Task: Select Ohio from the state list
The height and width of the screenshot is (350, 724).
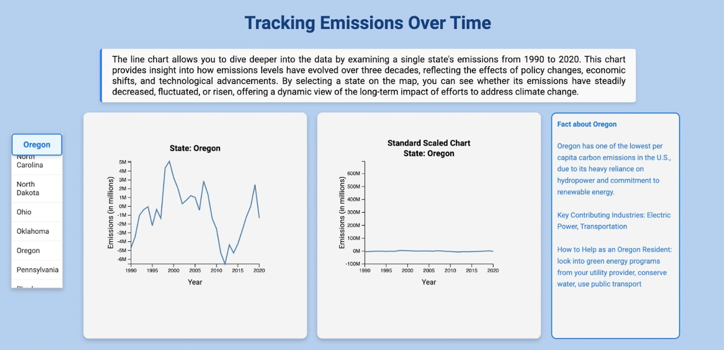Action: [24, 212]
